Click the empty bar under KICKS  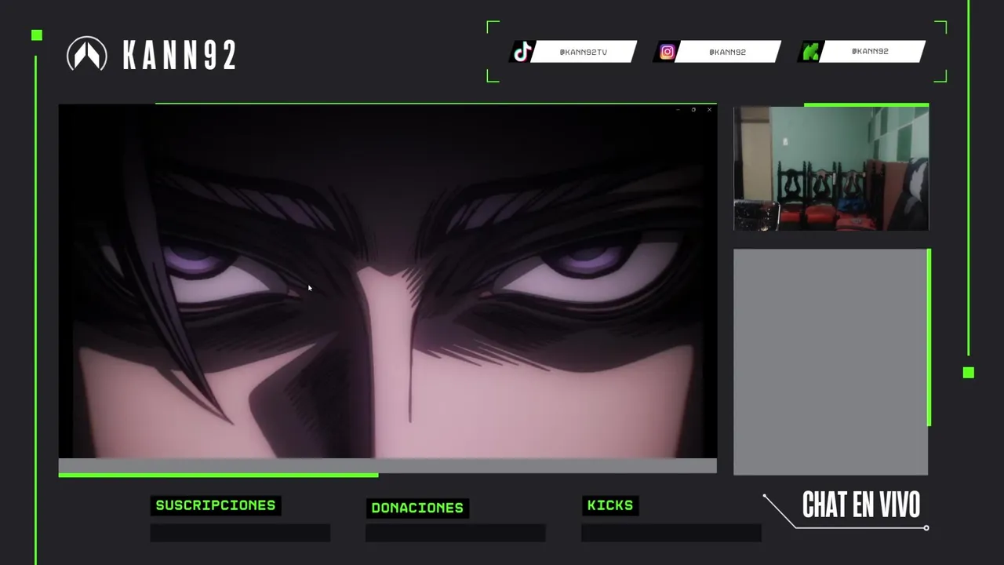(671, 533)
